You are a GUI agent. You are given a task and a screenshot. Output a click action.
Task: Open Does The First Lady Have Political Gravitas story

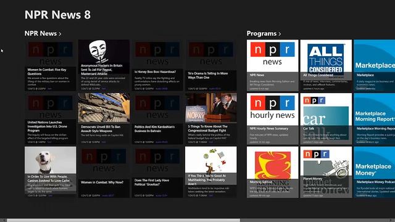click(157, 172)
